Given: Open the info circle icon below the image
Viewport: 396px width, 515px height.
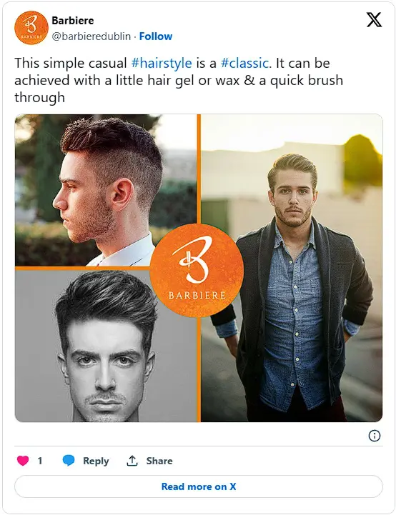Looking at the screenshot, I should (375, 436).
